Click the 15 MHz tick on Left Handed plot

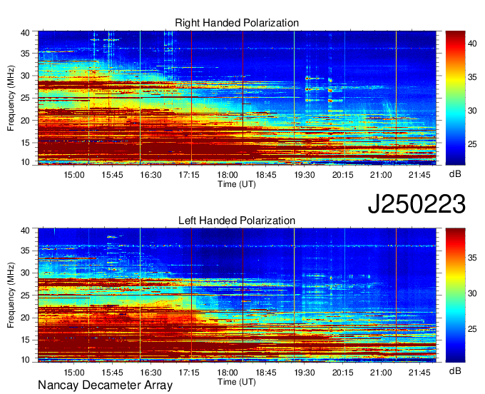tap(25, 340)
